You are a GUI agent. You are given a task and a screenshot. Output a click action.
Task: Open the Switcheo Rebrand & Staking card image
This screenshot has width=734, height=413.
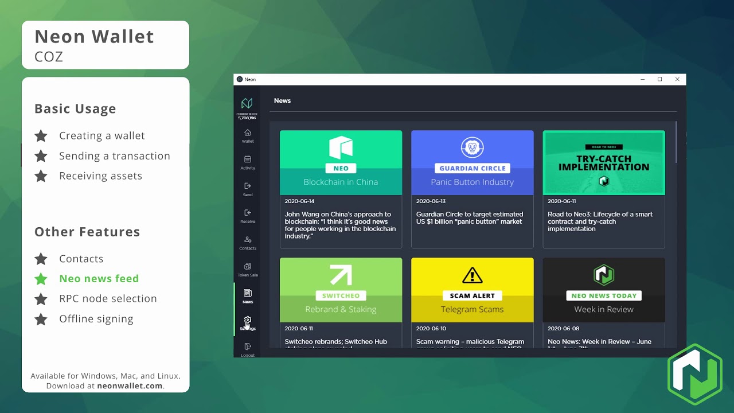[x=341, y=290]
